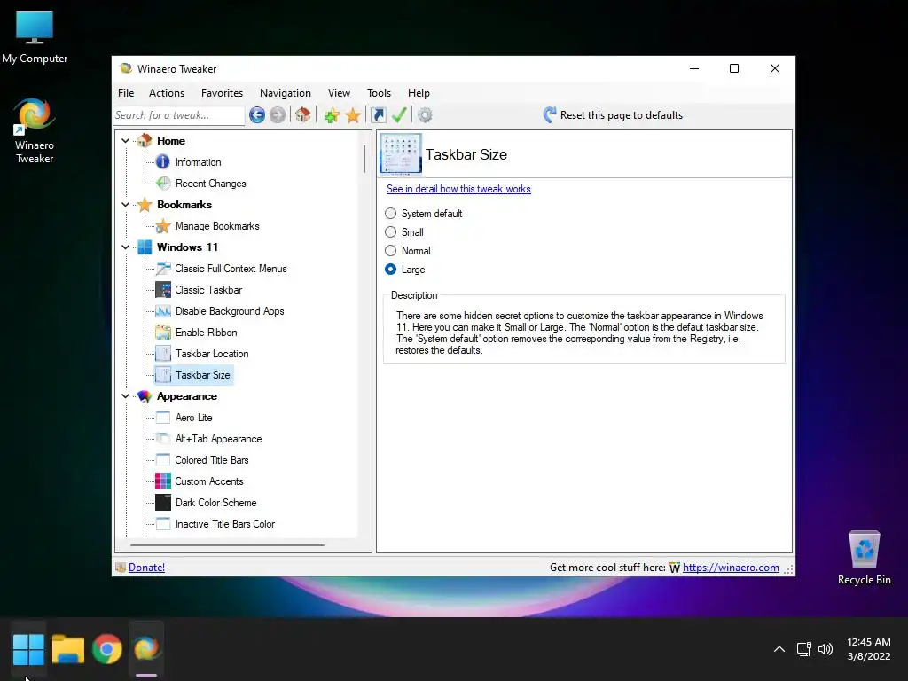The height and width of the screenshot is (681, 908).
Task: Click the network icon in system tray
Action: pos(803,649)
